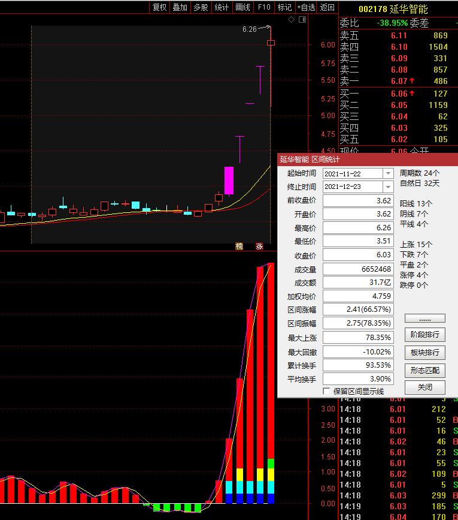Open the 画线 drawing tools menu
This screenshot has height=520, width=458.
[x=242, y=7]
